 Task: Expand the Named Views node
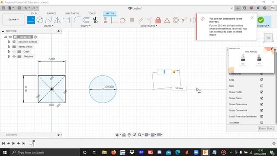(x=9, y=47)
